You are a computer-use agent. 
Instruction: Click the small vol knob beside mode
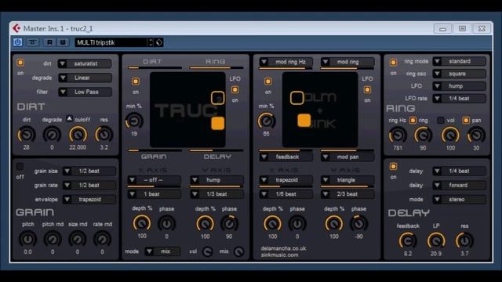(x=207, y=252)
